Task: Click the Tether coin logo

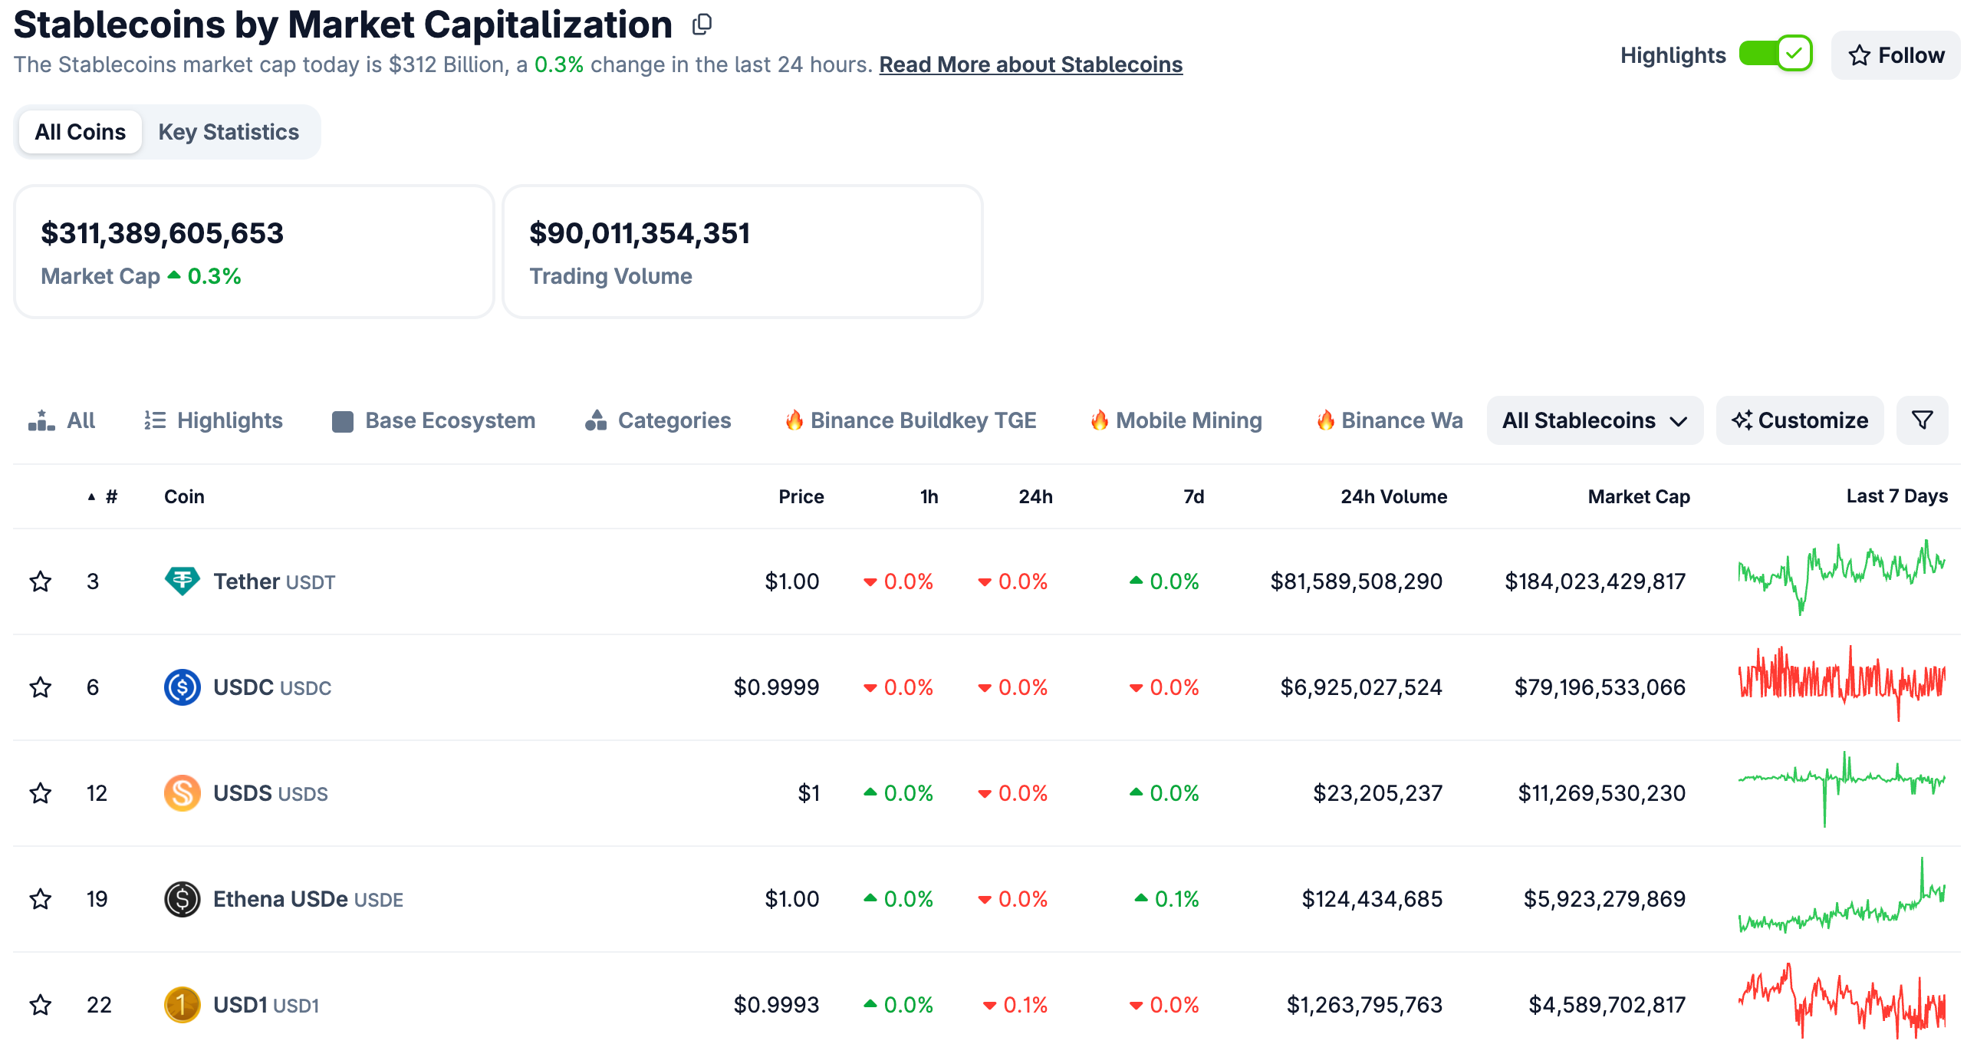Action: click(x=182, y=581)
